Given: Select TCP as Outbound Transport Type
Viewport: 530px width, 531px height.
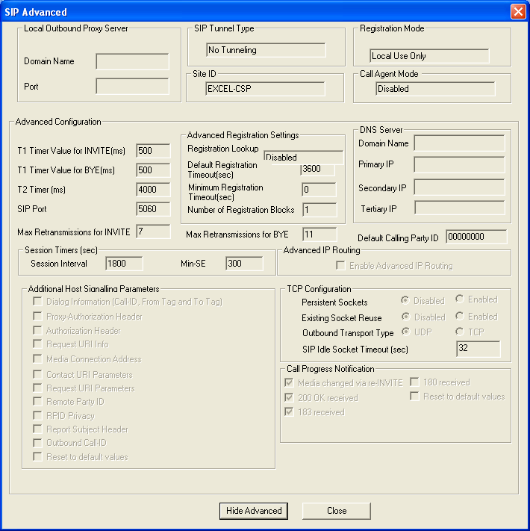Looking at the screenshot, I should click(x=460, y=332).
